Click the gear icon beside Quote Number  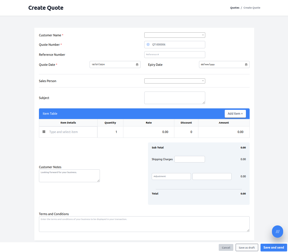pos(148,45)
